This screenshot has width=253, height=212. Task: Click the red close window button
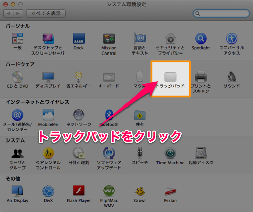click(x=6, y=4)
